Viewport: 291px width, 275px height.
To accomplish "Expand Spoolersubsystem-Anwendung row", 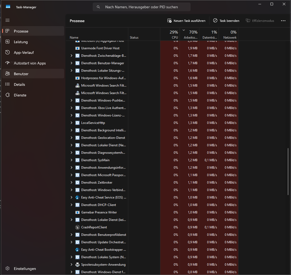I will tap(71, 265).
